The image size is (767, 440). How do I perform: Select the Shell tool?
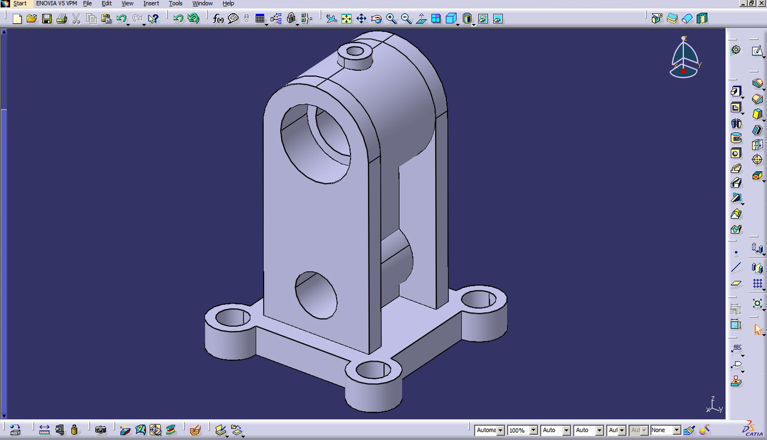point(757,129)
